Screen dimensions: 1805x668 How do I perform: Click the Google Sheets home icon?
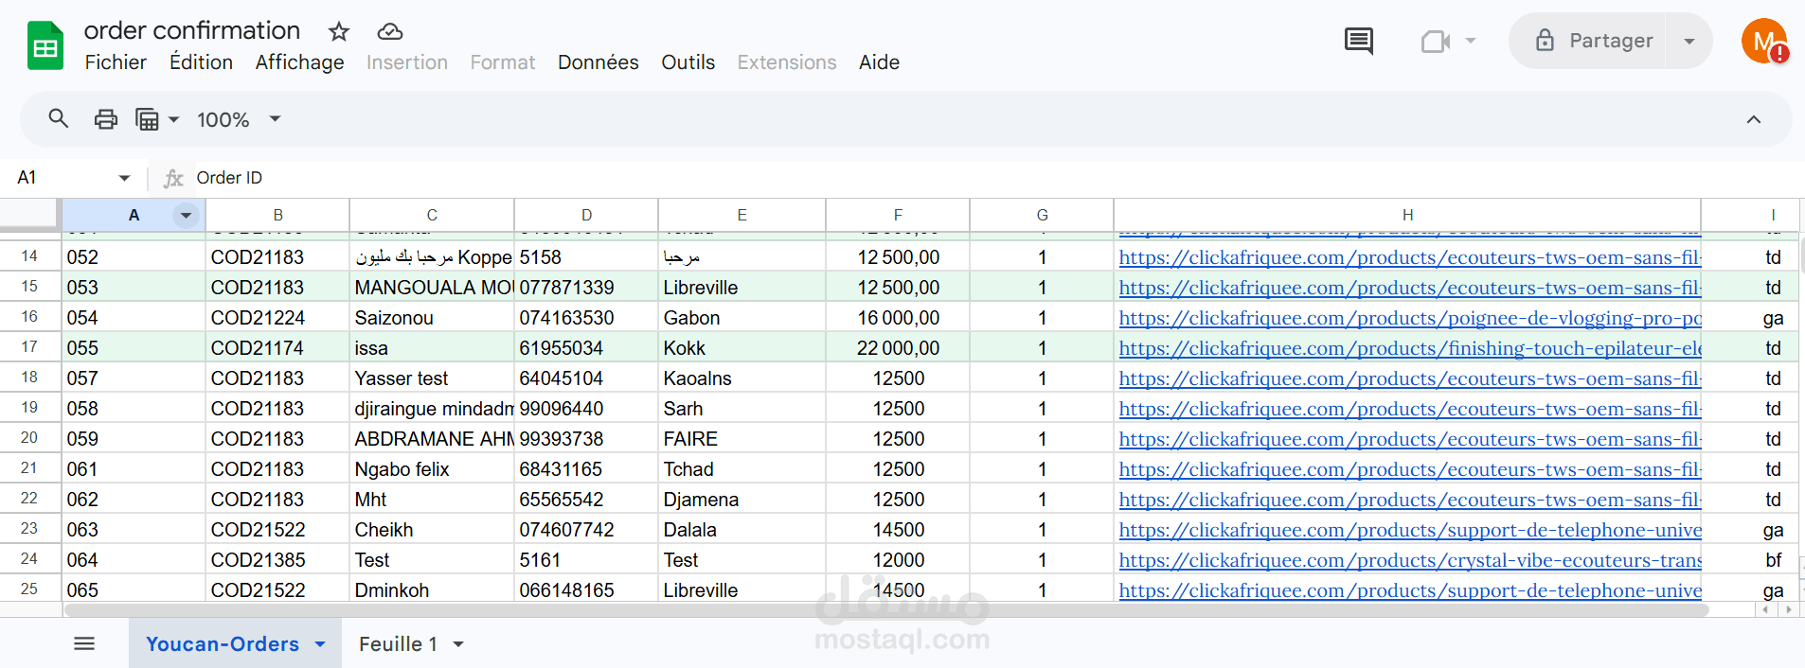[45, 45]
